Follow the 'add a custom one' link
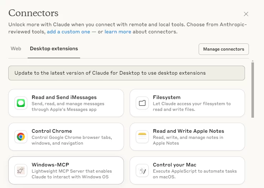Image resolution: width=264 pixels, height=188 pixels. tap(69, 32)
